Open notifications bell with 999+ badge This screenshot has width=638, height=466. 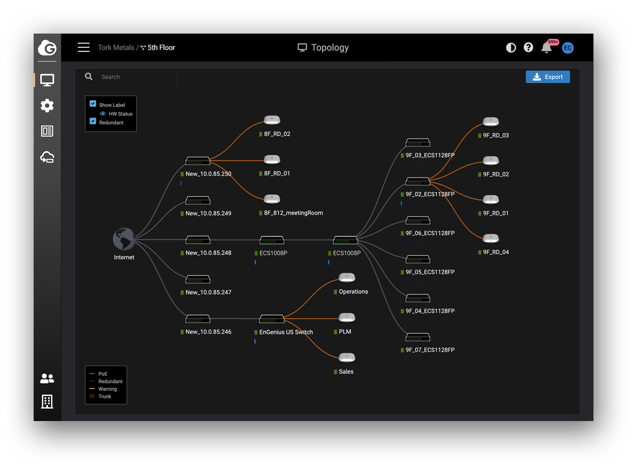pyautogui.click(x=547, y=48)
